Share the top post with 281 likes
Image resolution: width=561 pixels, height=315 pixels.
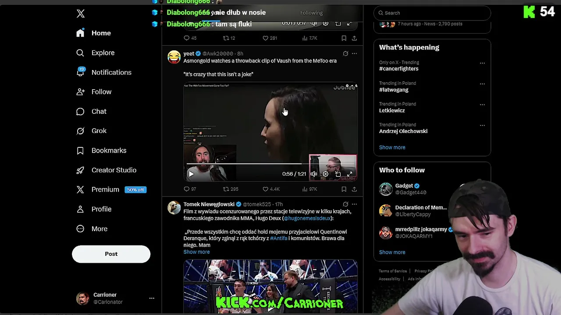(x=354, y=38)
